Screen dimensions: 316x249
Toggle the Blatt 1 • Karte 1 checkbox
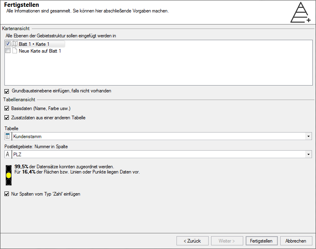tap(8, 44)
